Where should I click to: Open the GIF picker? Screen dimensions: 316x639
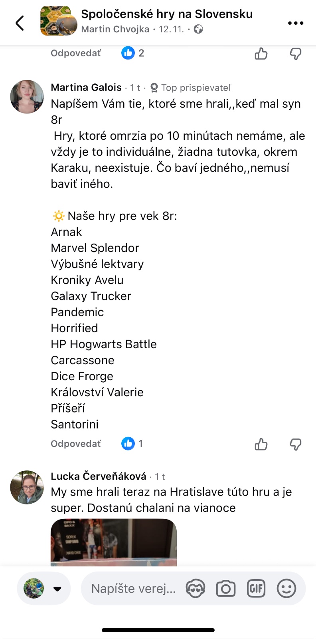[x=256, y=589]
